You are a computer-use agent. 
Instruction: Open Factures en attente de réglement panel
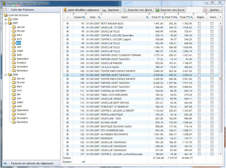click(x=32, y=163)
